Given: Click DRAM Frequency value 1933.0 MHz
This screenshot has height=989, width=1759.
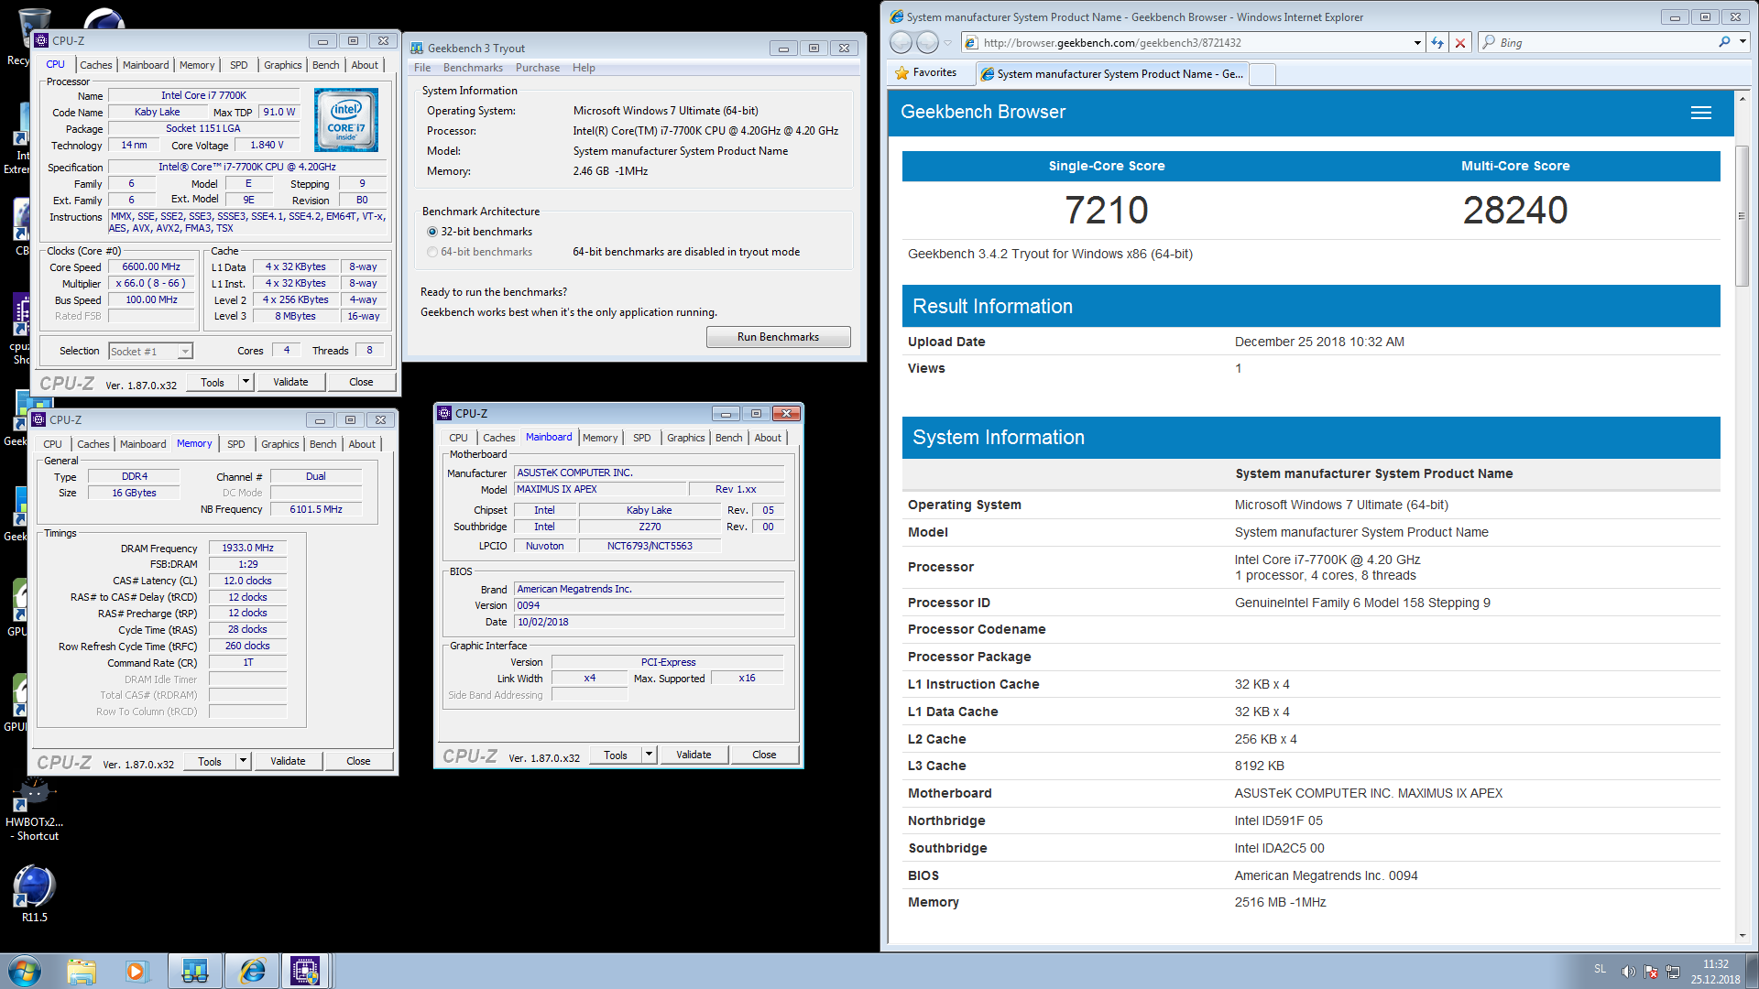Looking at the screenshot, I should pyautogui.click(x=247, y=548).
